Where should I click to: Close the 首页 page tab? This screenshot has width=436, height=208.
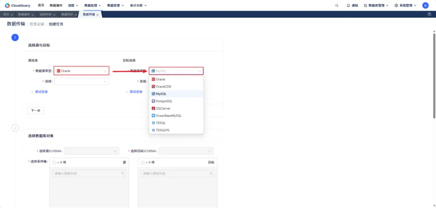12,15
